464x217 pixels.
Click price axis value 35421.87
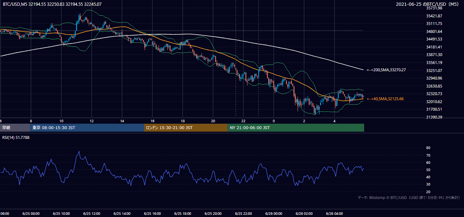click(434, 16)
